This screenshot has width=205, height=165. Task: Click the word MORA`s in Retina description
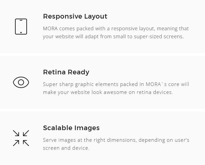point(156,84)
